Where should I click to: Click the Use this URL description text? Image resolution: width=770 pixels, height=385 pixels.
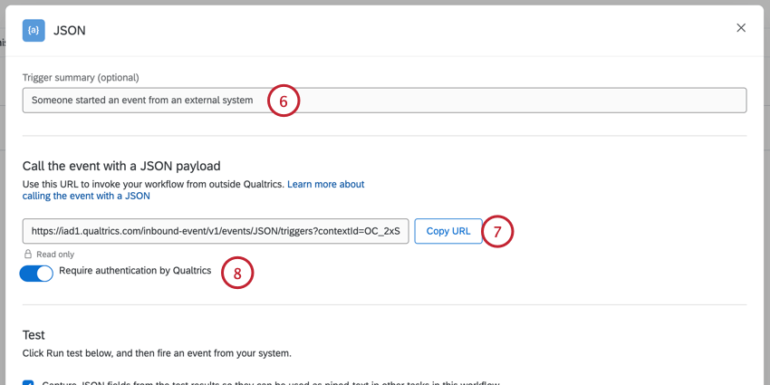pos(153,184)
